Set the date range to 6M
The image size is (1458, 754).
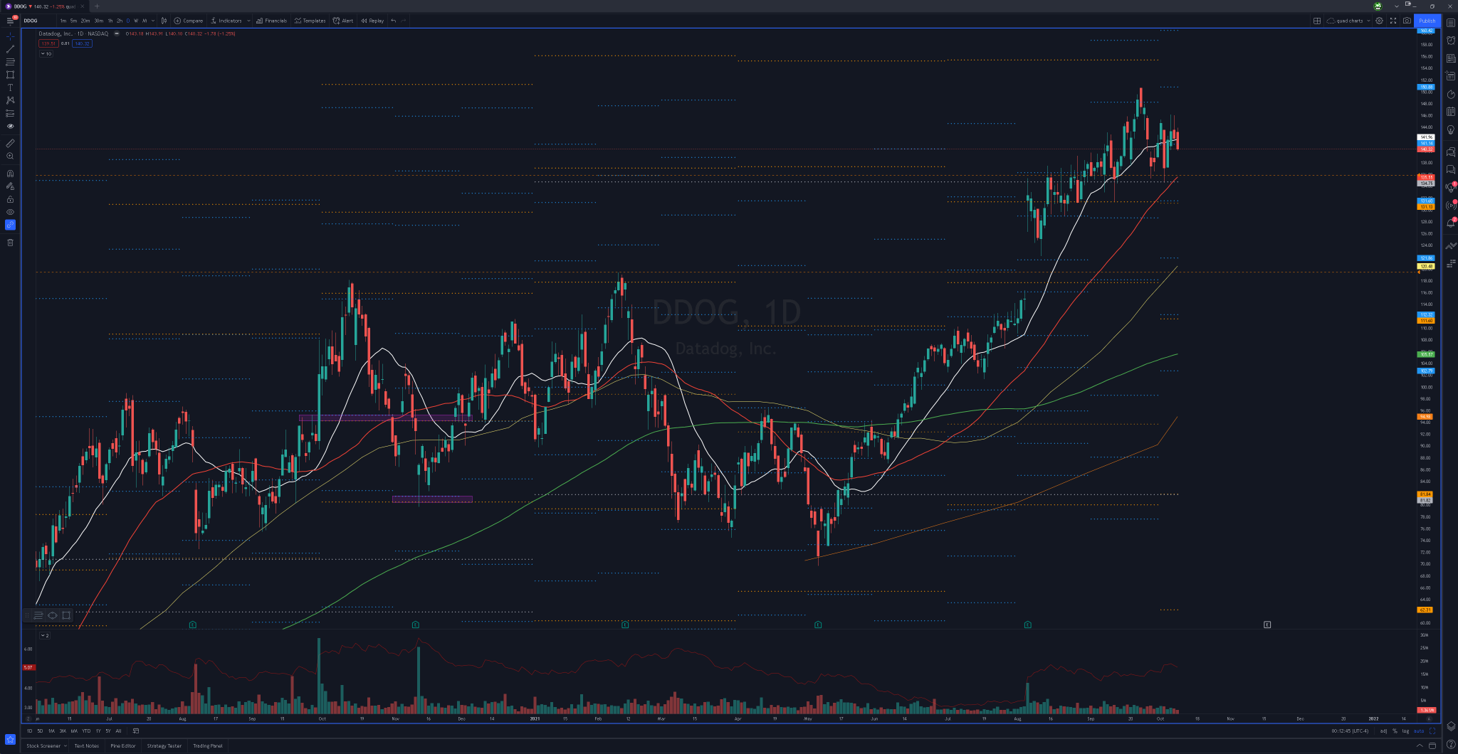[x=74, y=731]
